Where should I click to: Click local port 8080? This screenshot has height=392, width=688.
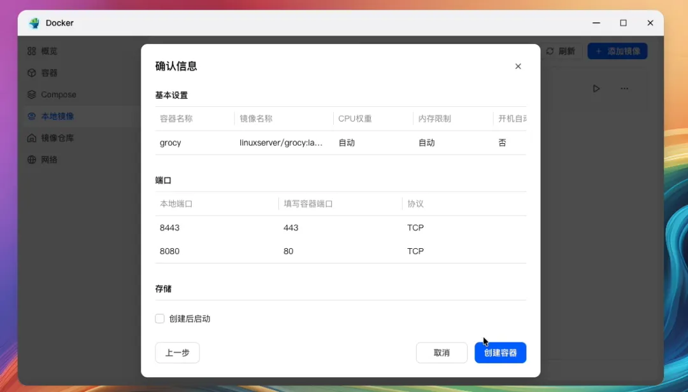click(169, 251)
